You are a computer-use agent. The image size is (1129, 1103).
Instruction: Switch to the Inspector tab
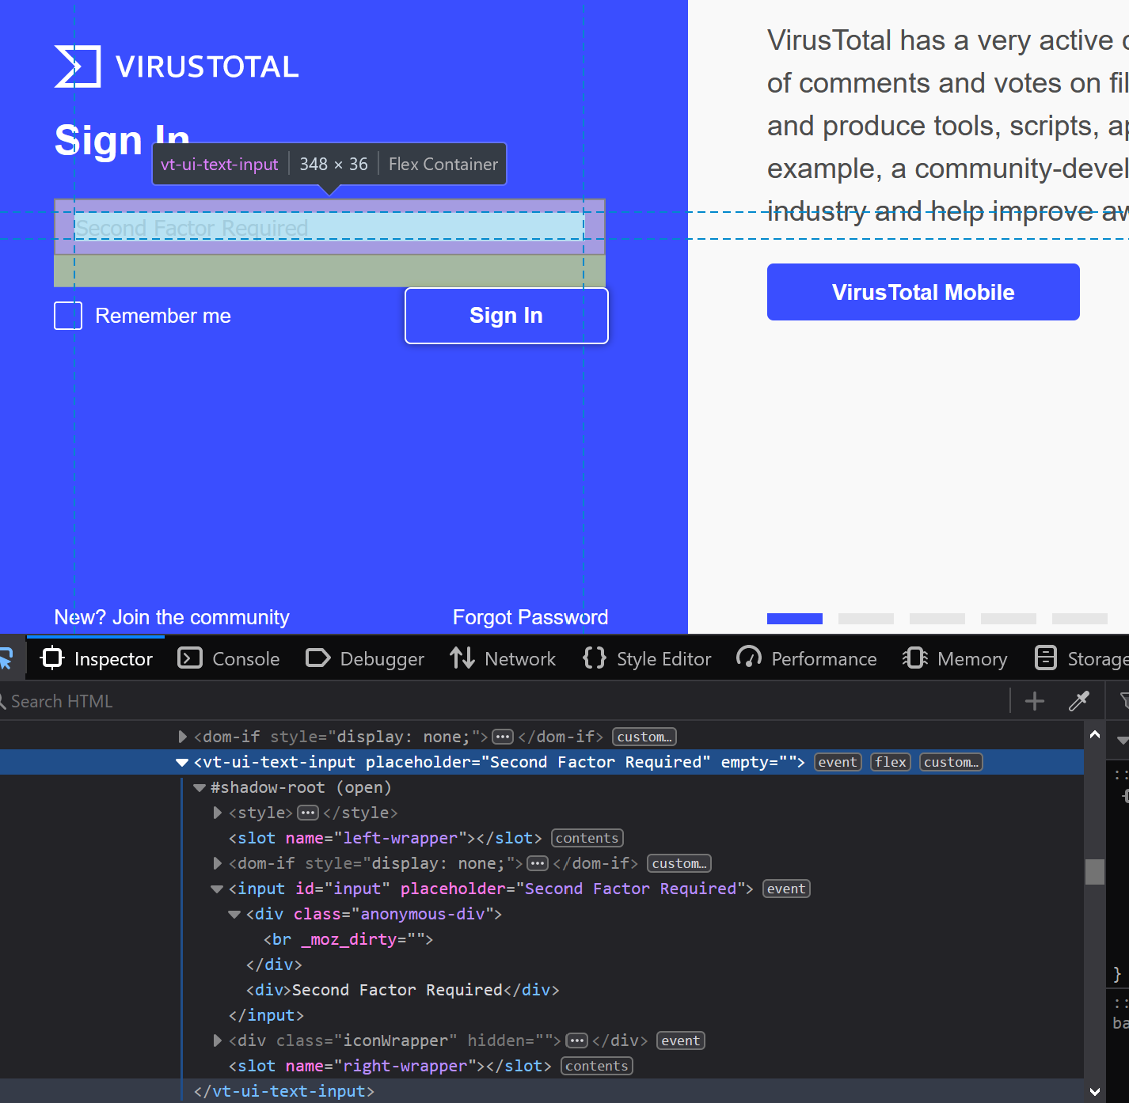tap(96, 658)
